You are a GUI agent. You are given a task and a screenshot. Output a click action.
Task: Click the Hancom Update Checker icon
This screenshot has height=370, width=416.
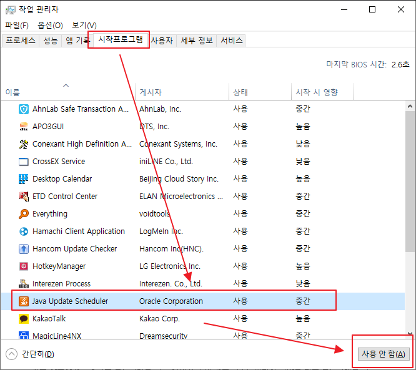point(24,249)
